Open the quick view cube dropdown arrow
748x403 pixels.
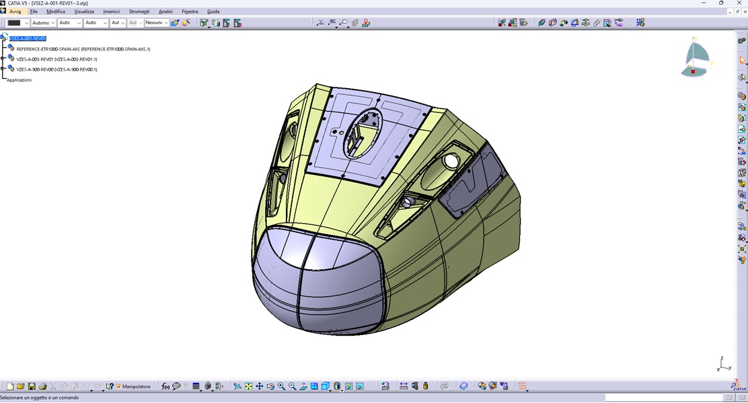pyautogui.click(x=330, y=390)
